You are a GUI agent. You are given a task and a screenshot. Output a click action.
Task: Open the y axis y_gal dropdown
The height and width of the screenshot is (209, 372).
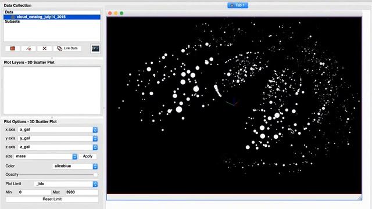tap(58, 138)
